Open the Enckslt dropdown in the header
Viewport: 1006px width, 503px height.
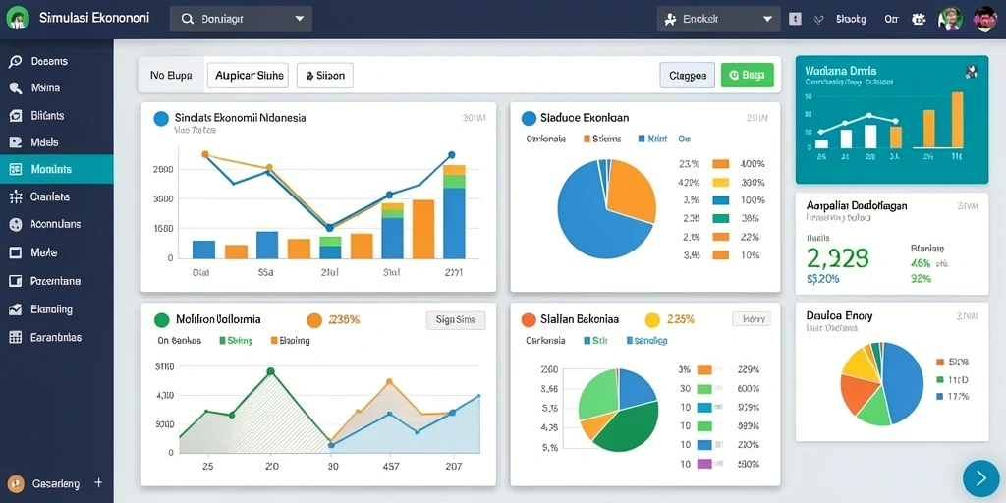coord(718,20)
